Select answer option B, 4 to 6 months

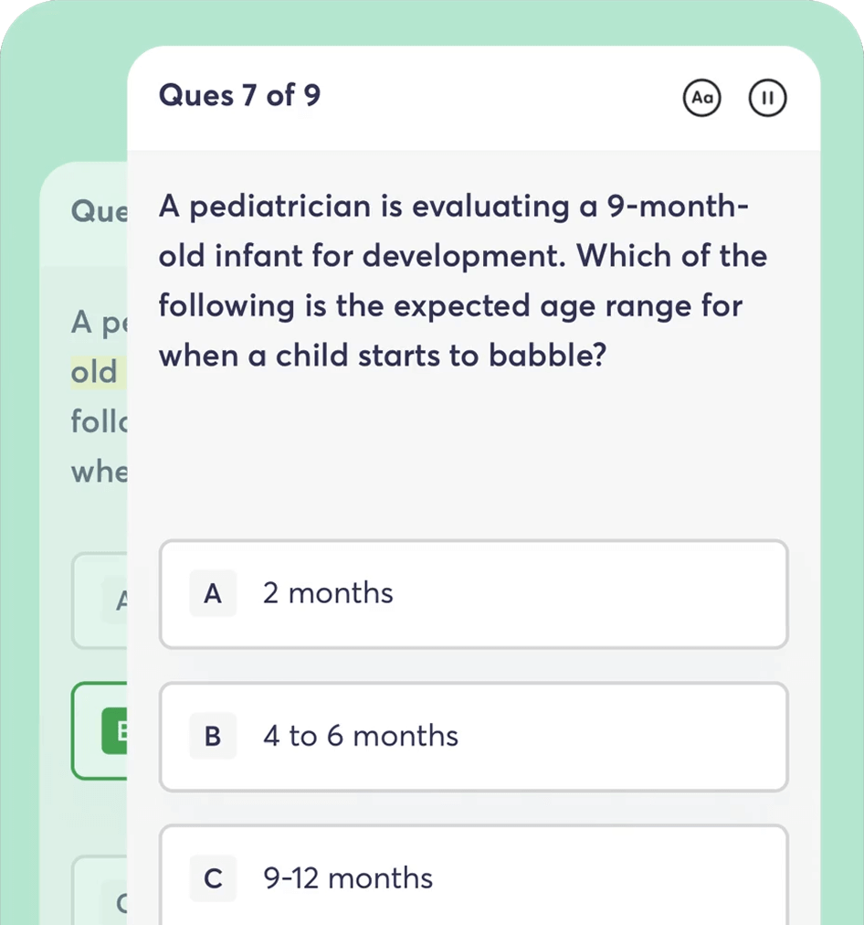[473, 736]
